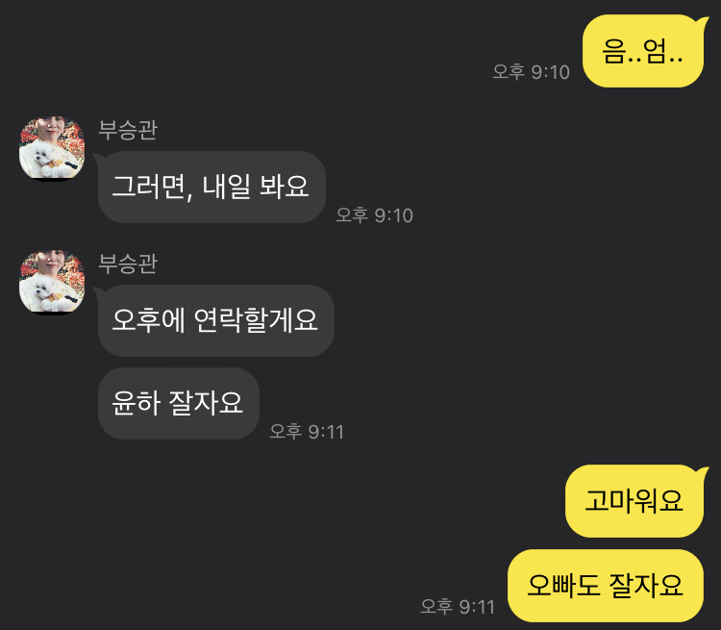Click the 오후 9:10 timestamp beside '음..엄..'

[531, 72]
